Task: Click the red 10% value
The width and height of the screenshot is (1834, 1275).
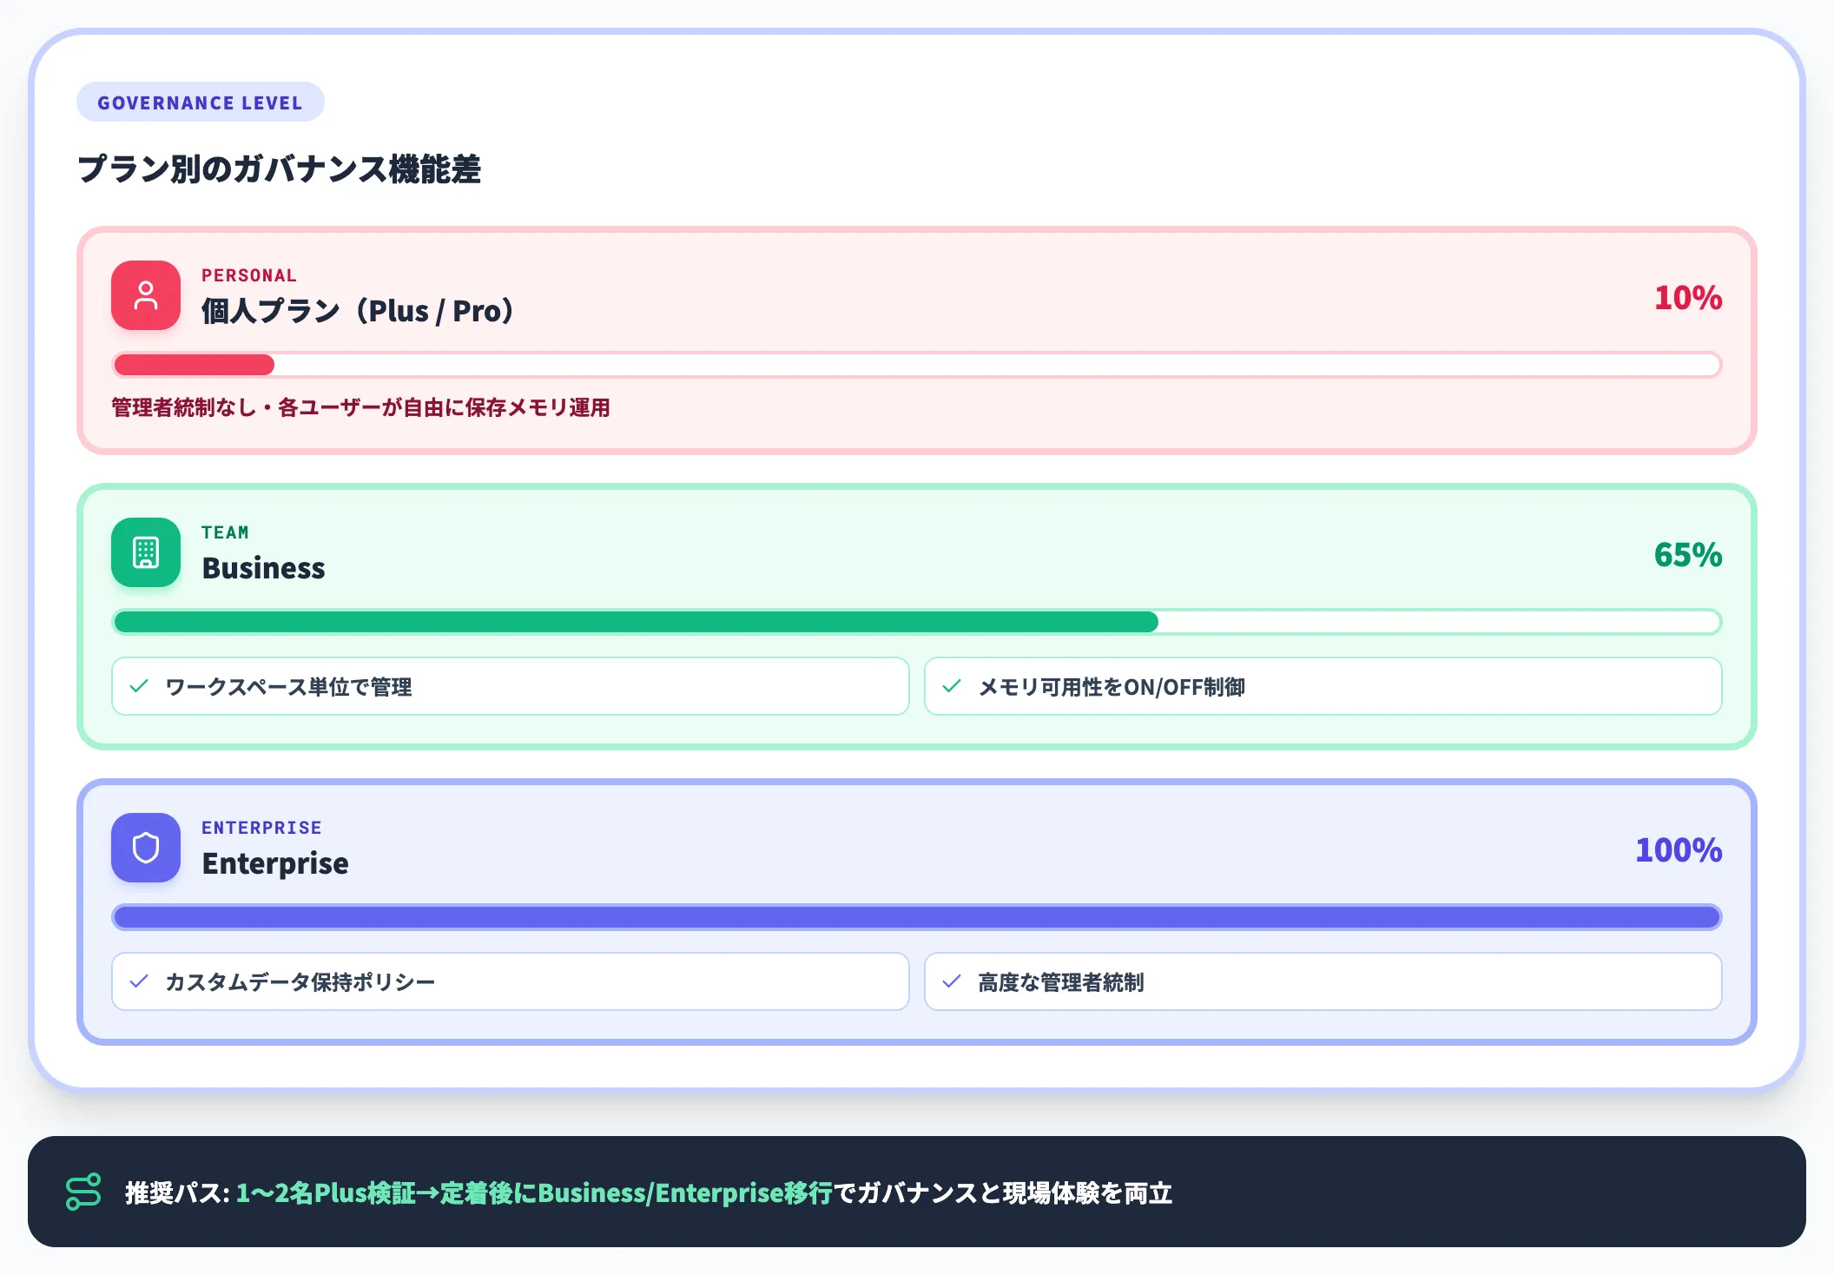Action: pyautogui.click(x=1688, y=298)
